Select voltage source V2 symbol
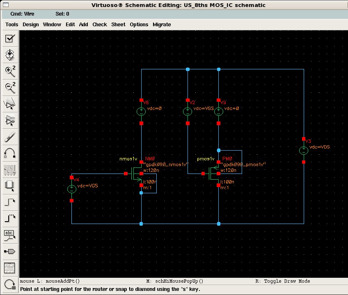348x295 pixels. click(x=188, y=112)
